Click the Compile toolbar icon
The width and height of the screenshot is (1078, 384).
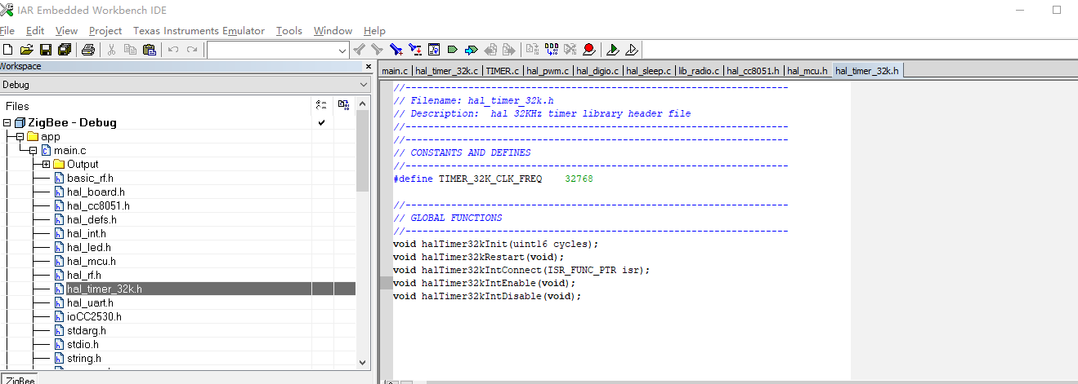click(x=533, y=50)
